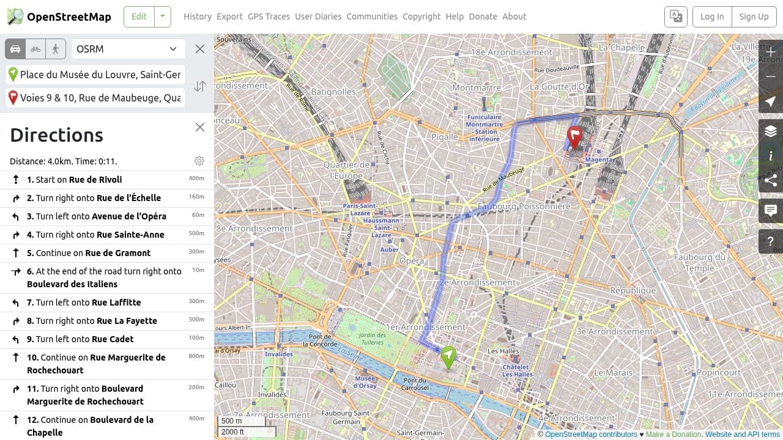Open the Query features tool

[x=771, y=241]
